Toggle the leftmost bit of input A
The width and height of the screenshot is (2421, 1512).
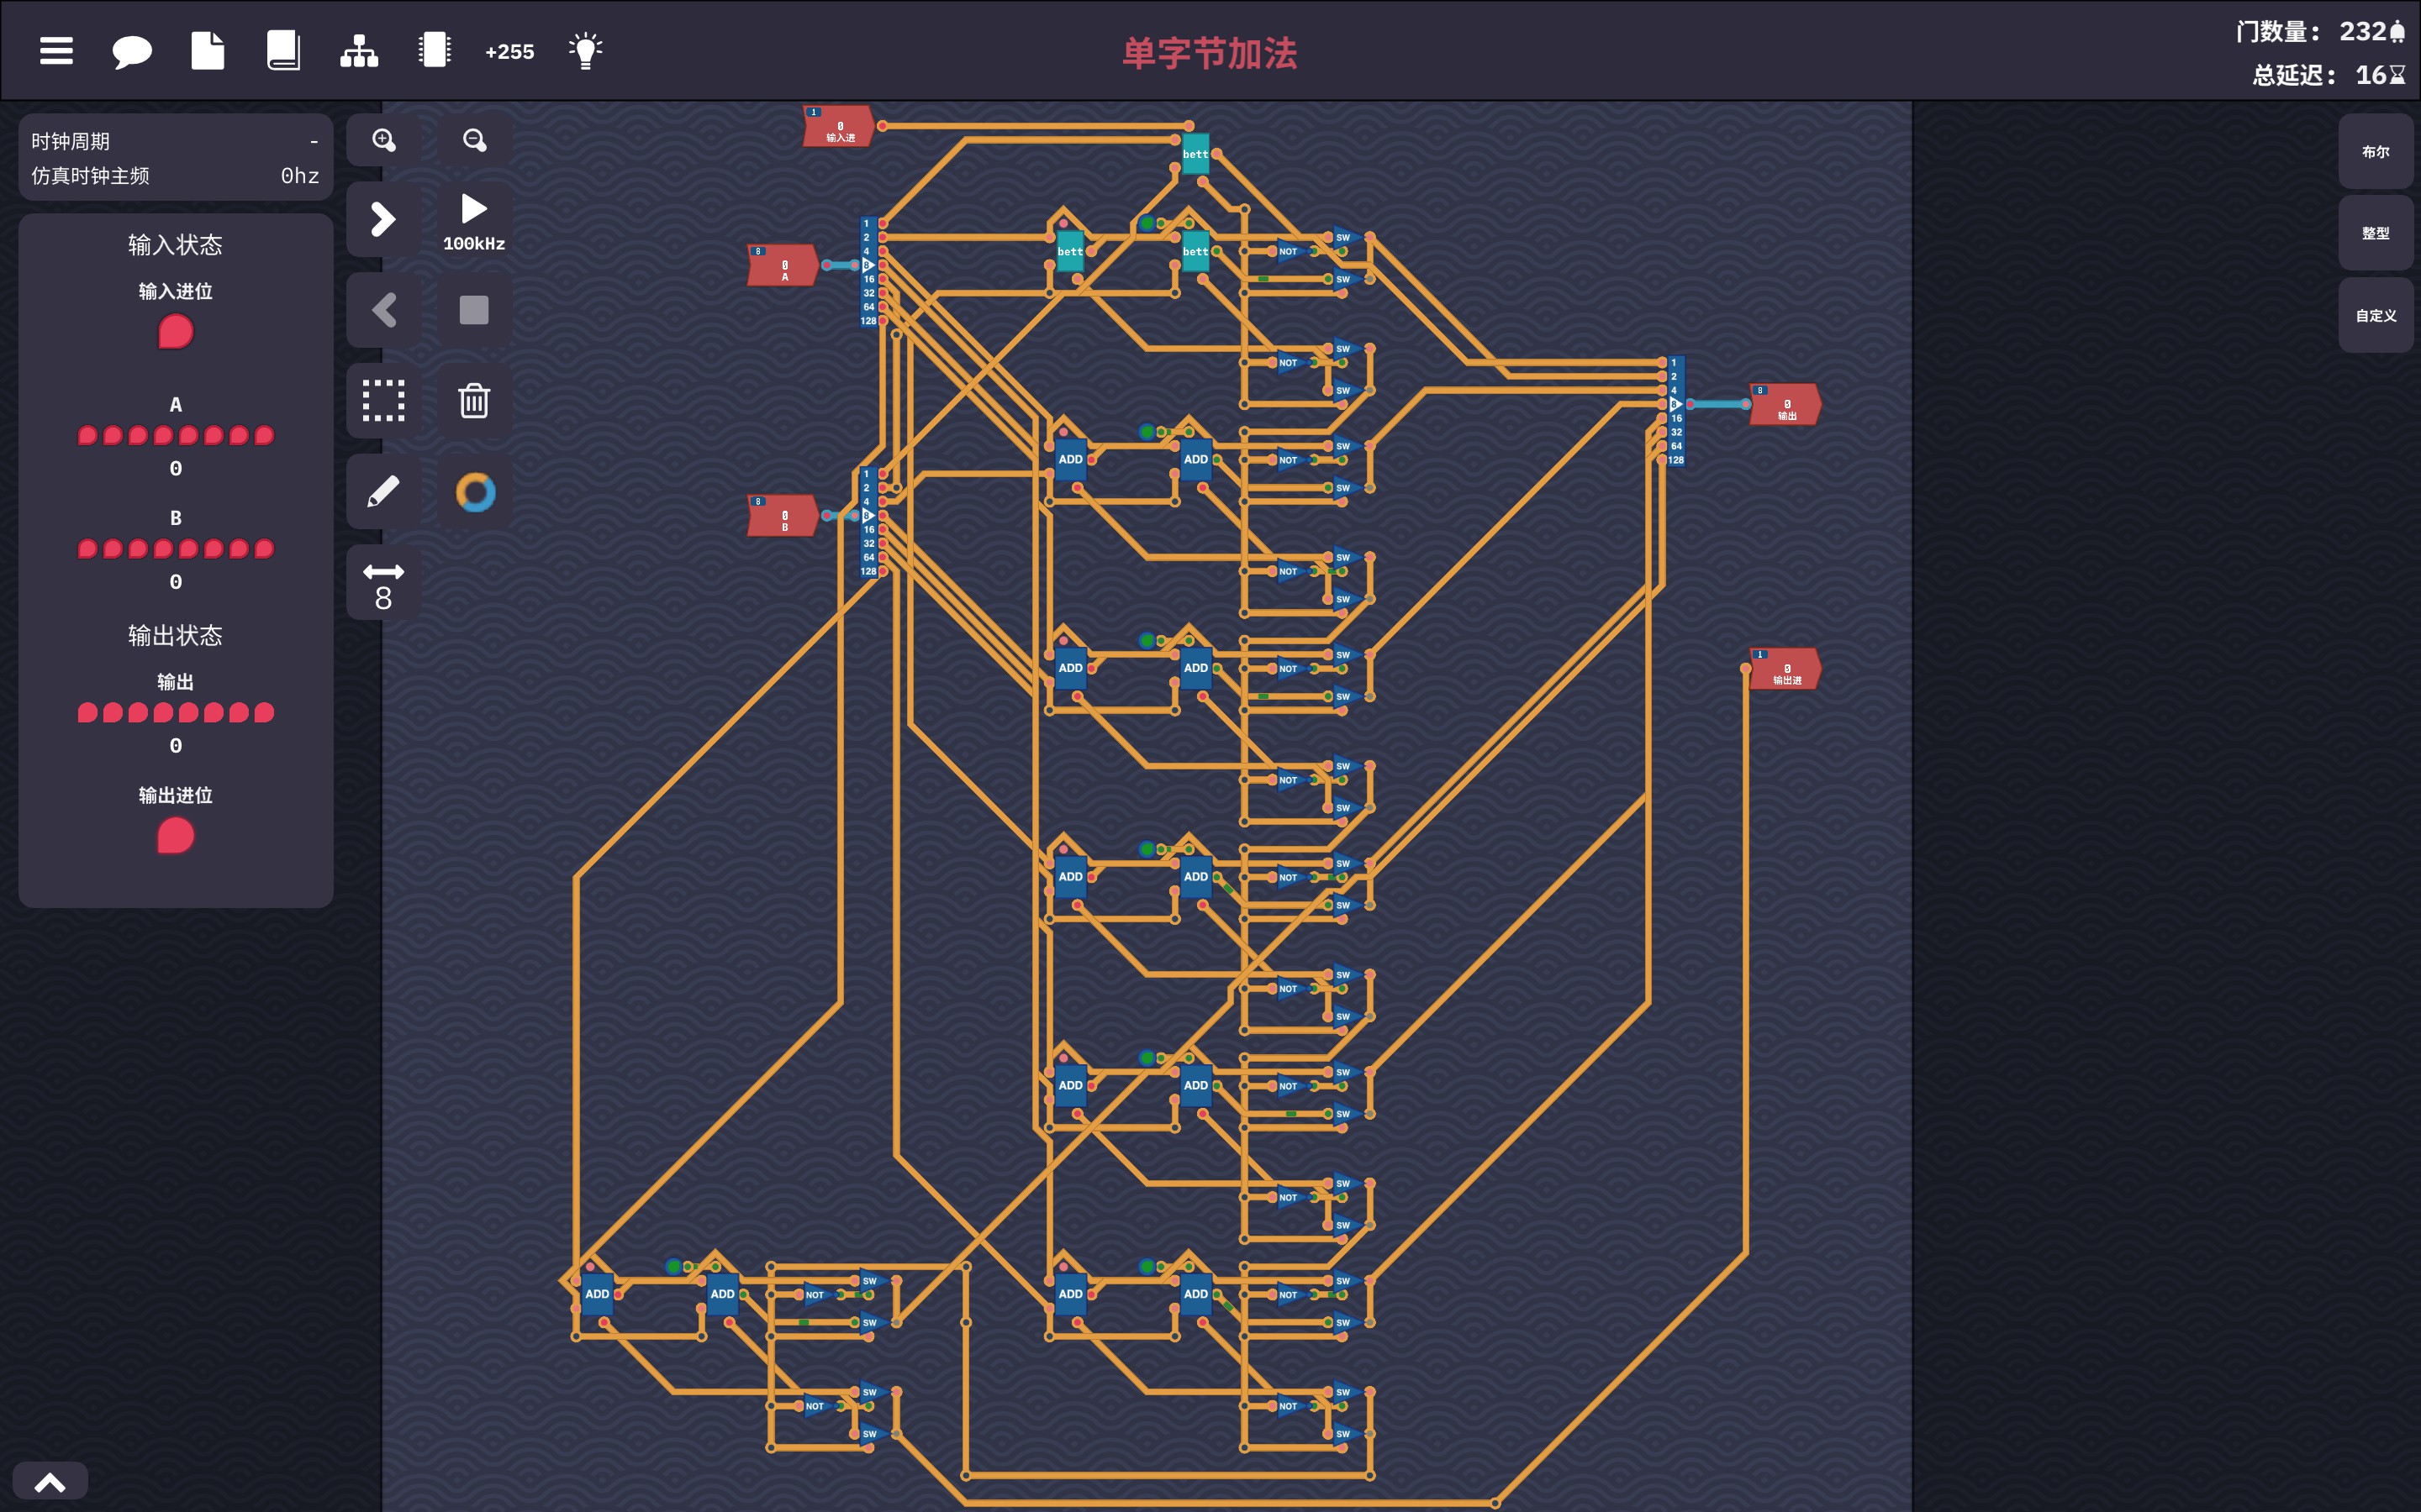[88, 435]
